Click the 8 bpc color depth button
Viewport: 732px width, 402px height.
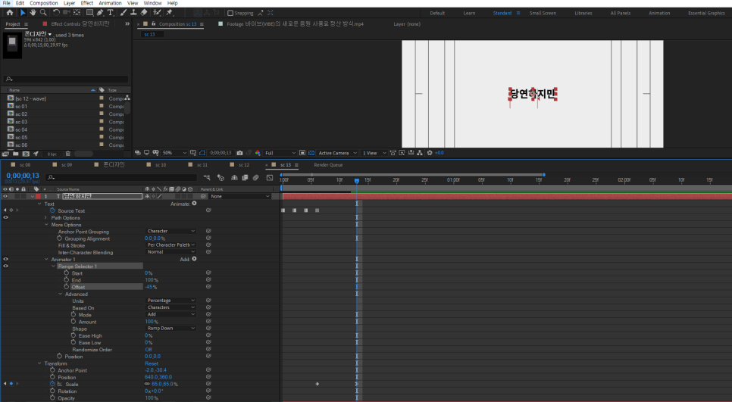(52, 154)
